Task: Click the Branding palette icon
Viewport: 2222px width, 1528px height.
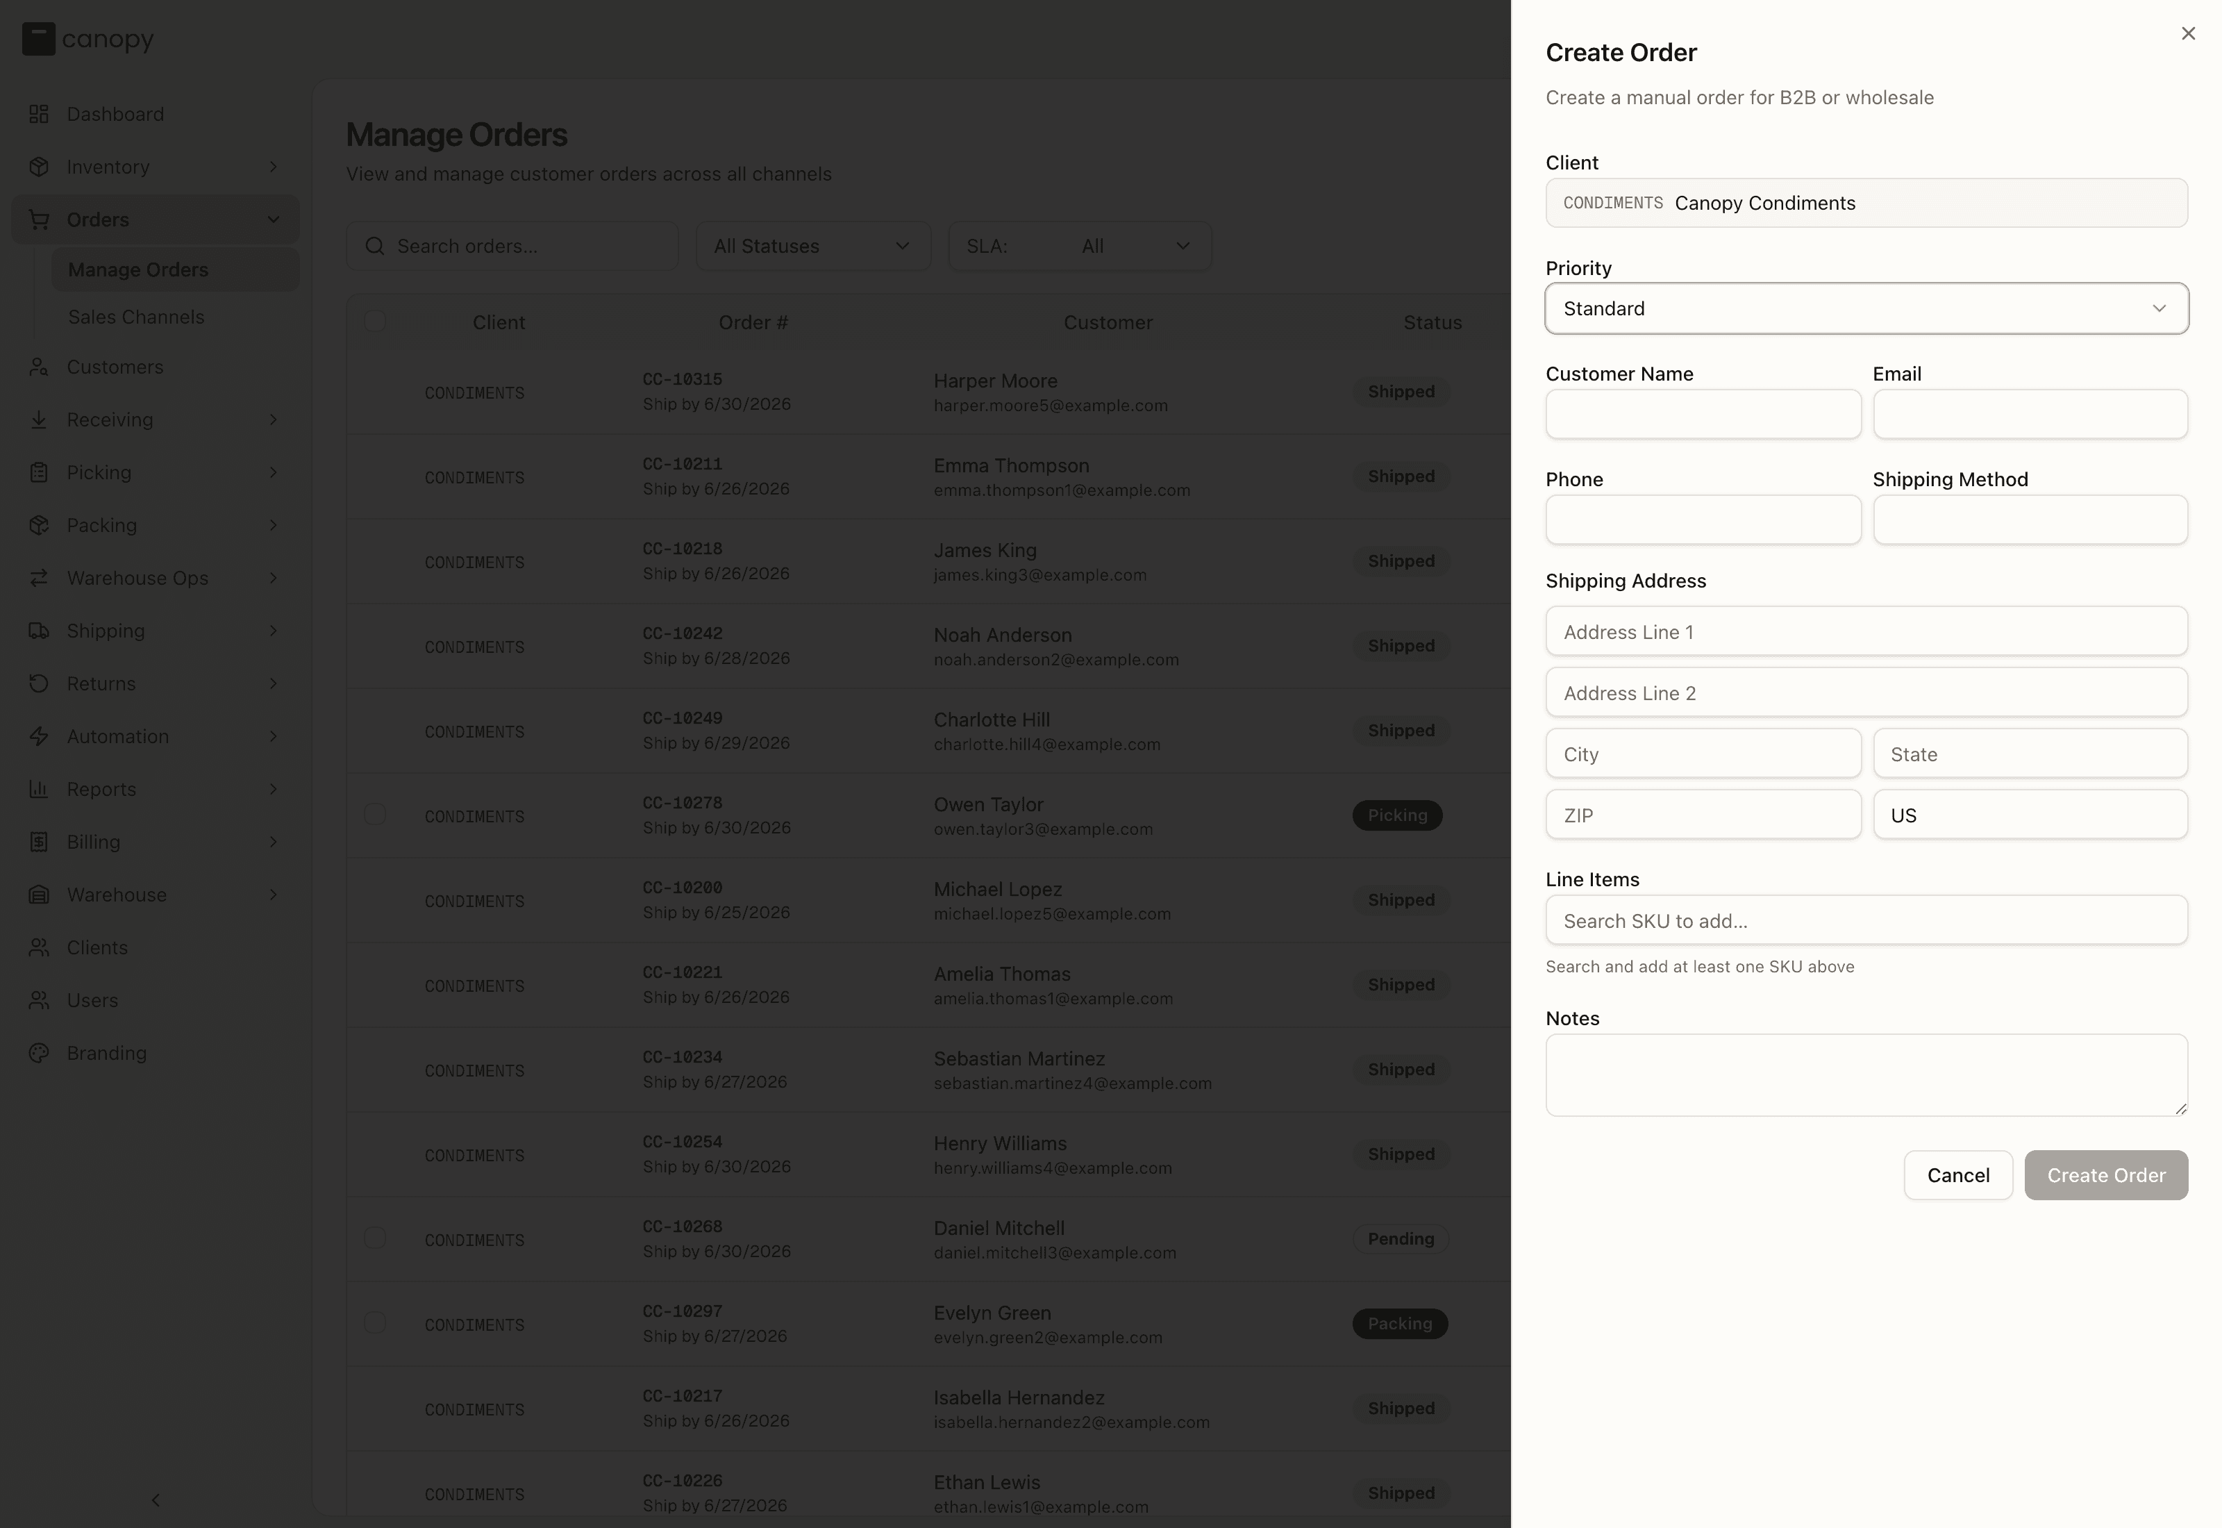Action: [38, 1052]
